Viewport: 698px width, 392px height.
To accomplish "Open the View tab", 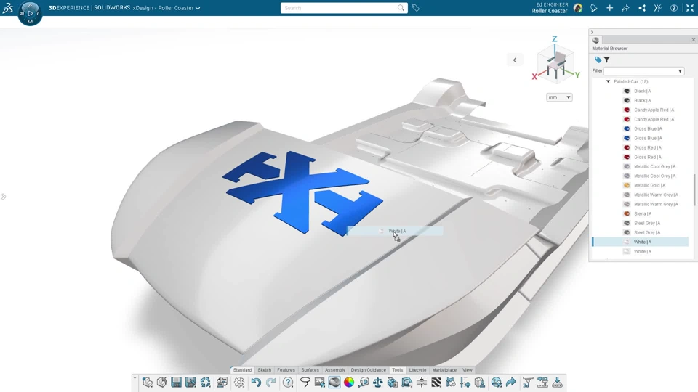I will 467,369.
